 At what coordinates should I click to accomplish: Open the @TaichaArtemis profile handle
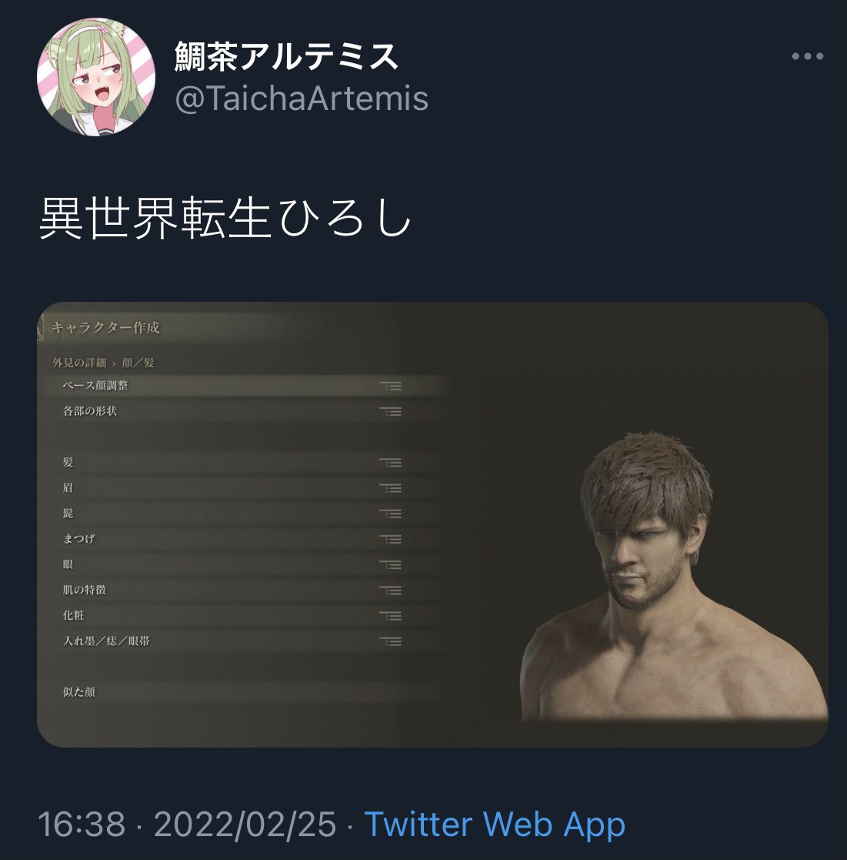[302, 99]
